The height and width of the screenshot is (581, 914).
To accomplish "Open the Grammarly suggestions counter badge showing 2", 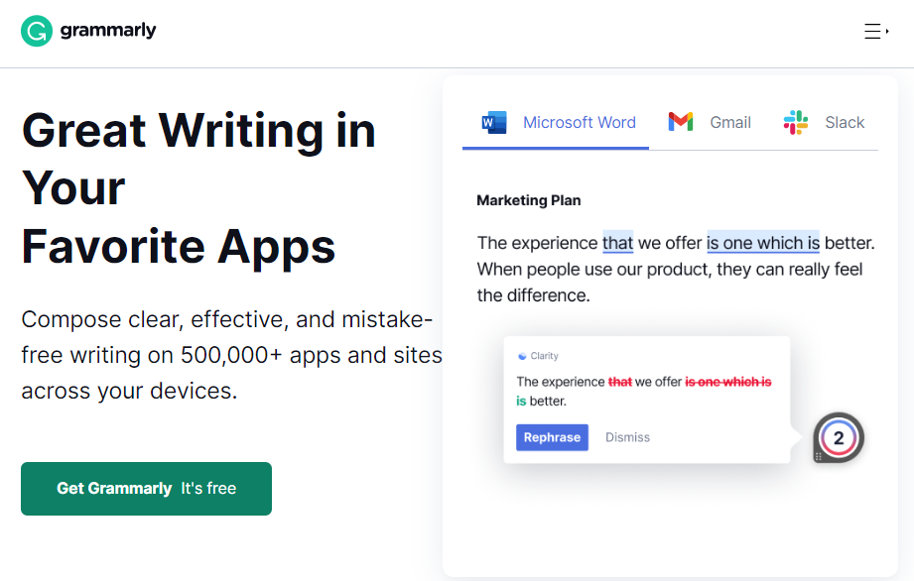I will coord(839,438).
